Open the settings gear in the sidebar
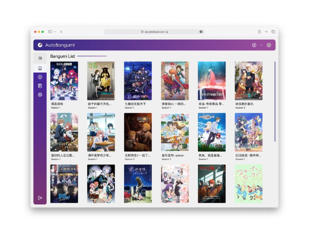The height and width of the screenshot is (241, 309). click(x=40, y=95)
